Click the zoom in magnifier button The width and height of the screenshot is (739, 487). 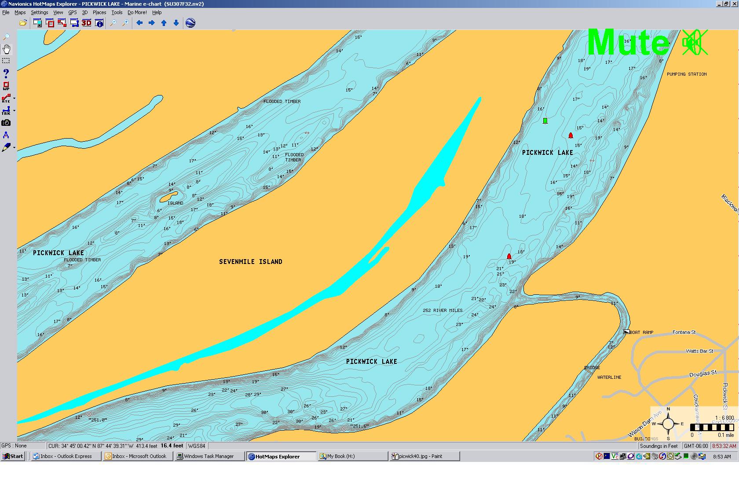125,23
